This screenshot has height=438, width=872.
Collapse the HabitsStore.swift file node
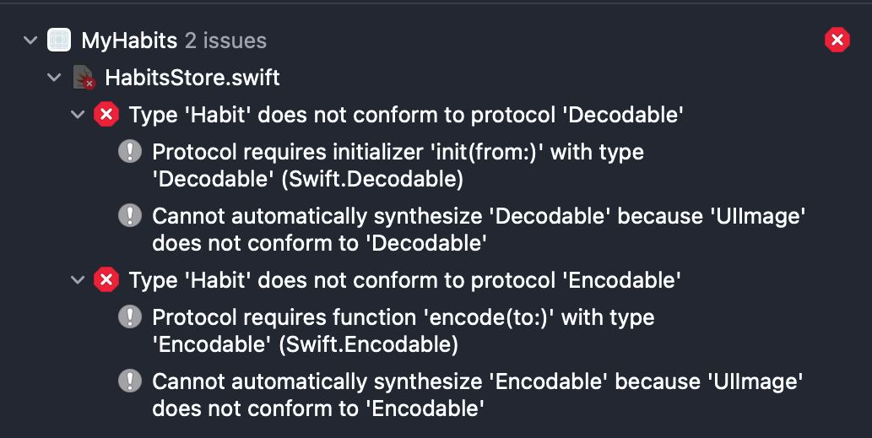54,78
